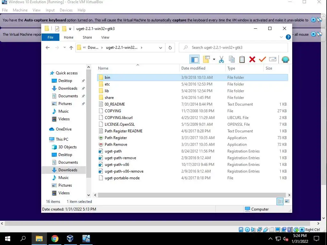Select the uget-path-x86-remove registry file
Screen dimensions: 327x245
(193, 171)
